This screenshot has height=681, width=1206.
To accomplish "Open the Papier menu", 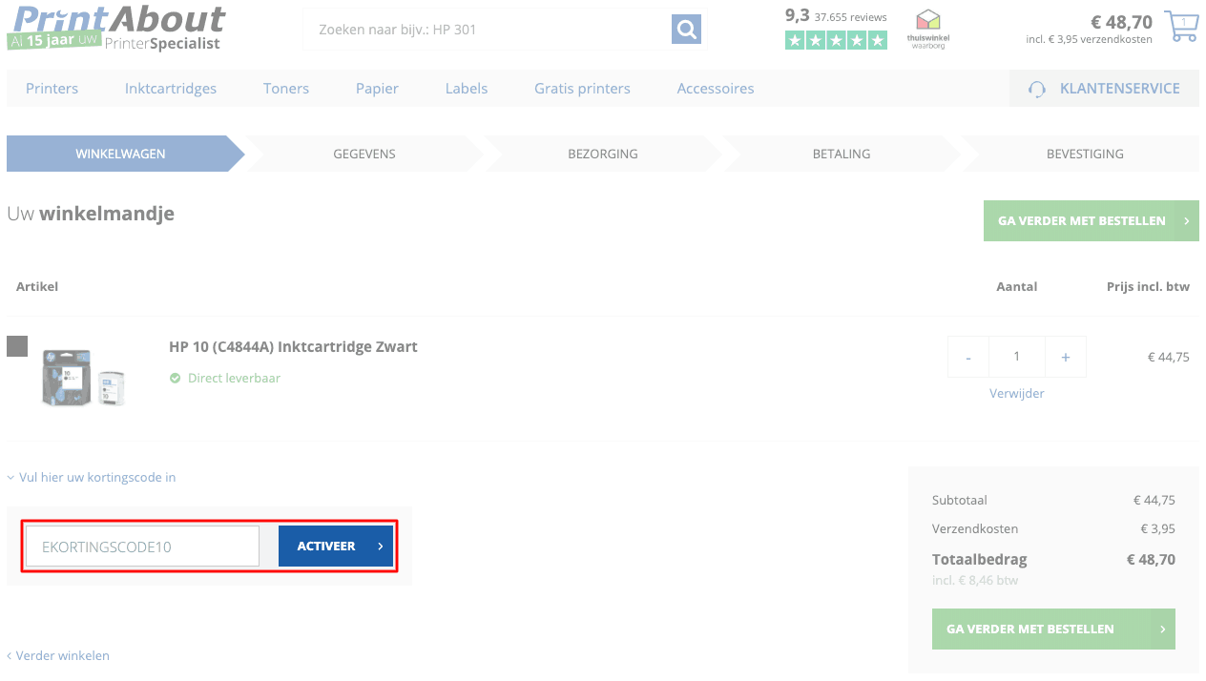I will coord(377,88).
